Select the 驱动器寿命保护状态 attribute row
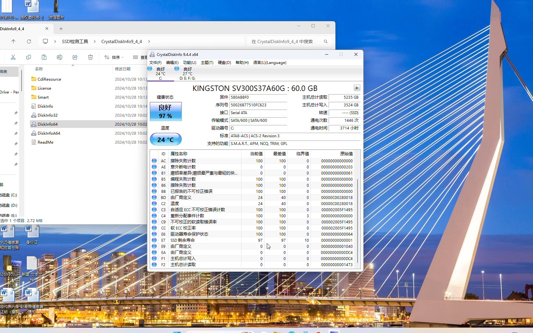 [252, 234]
